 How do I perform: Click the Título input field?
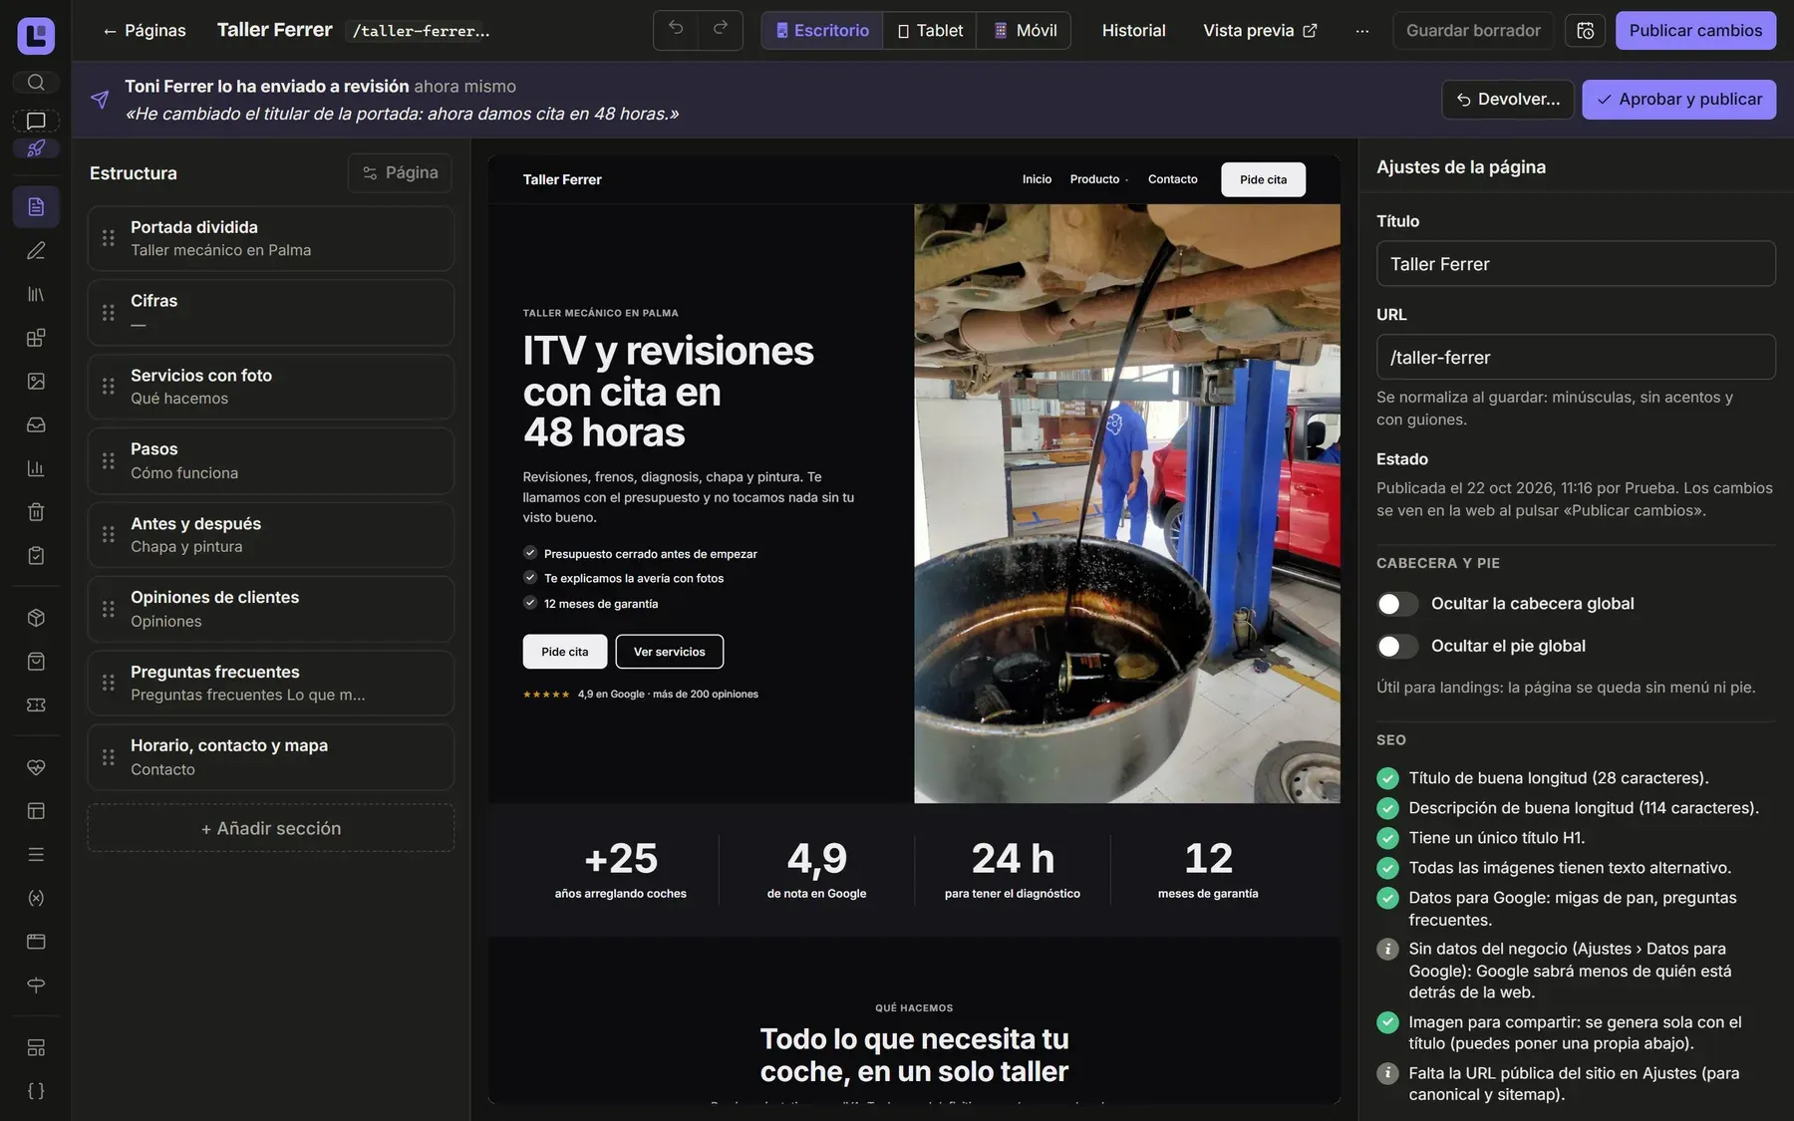tap(1576, 264)
